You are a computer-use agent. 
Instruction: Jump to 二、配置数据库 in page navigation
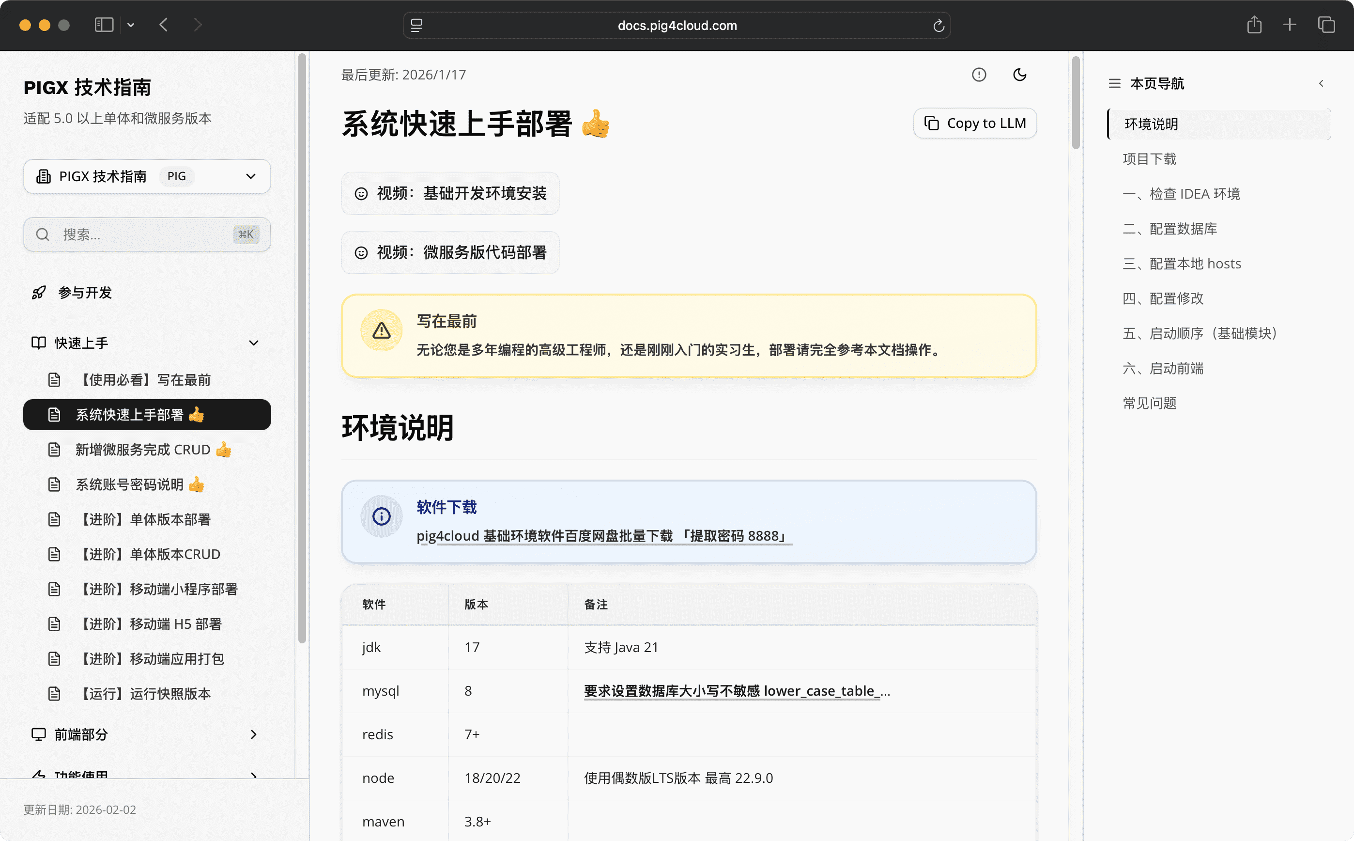pos(1170,229)
